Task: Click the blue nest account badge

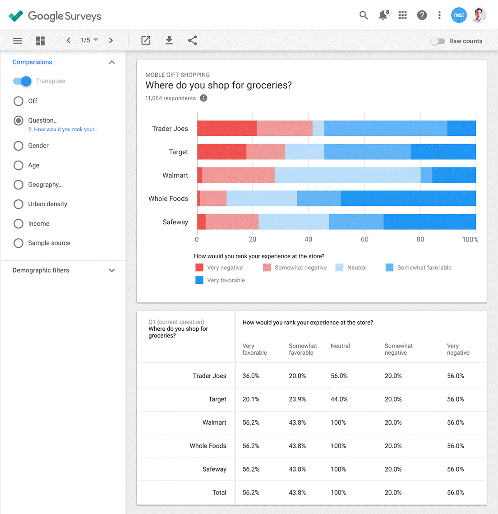Action: [459, 15]
